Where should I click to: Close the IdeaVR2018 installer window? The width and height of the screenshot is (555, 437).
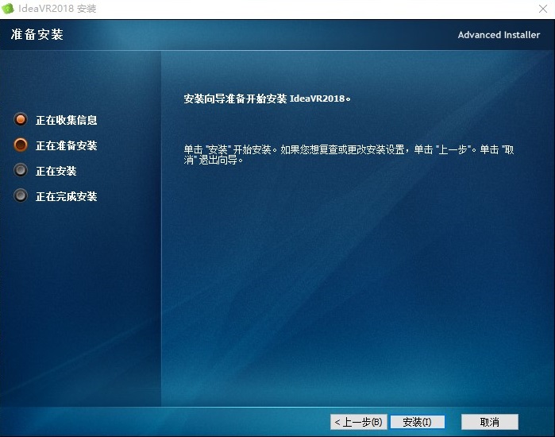tap(543, 9)
